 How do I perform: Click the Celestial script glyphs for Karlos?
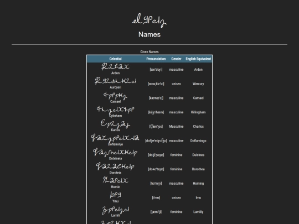pos(115,124)
